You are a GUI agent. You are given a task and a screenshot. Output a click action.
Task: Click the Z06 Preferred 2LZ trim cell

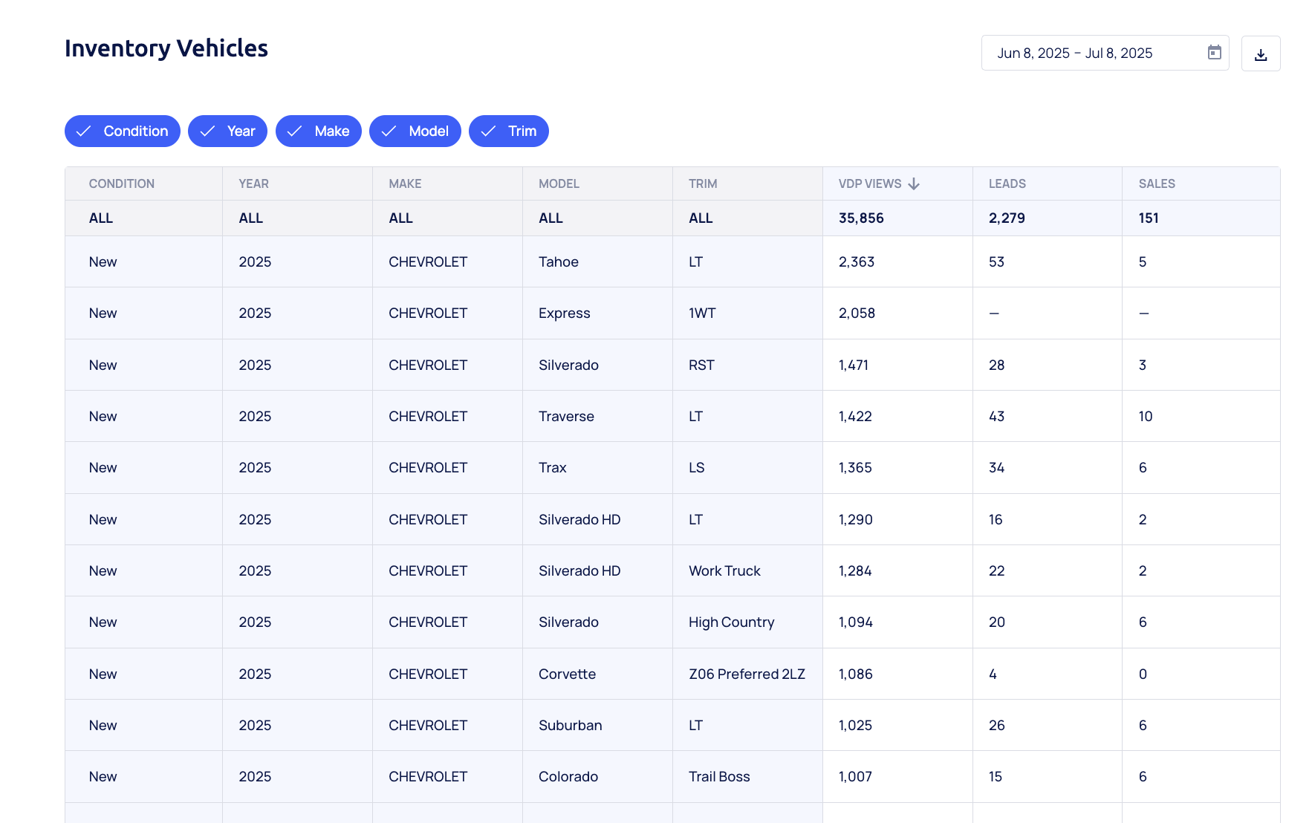(747, 674)
